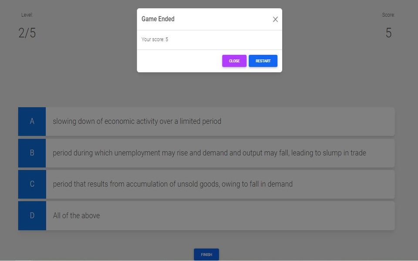Choose answer about unemployment rising and slump
Image resolution: width=418 pixels, height=261 pixels.
click(x=209, y=153)
